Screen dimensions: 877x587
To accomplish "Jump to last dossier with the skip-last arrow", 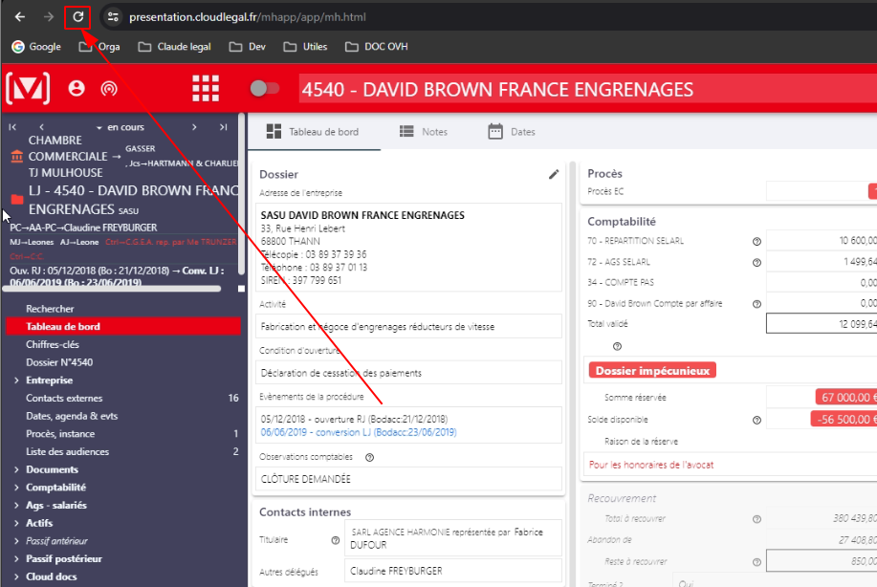I will pos(223,127).
